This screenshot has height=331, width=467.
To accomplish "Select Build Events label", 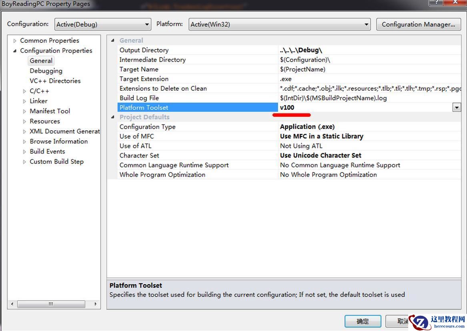I will 47,152.
